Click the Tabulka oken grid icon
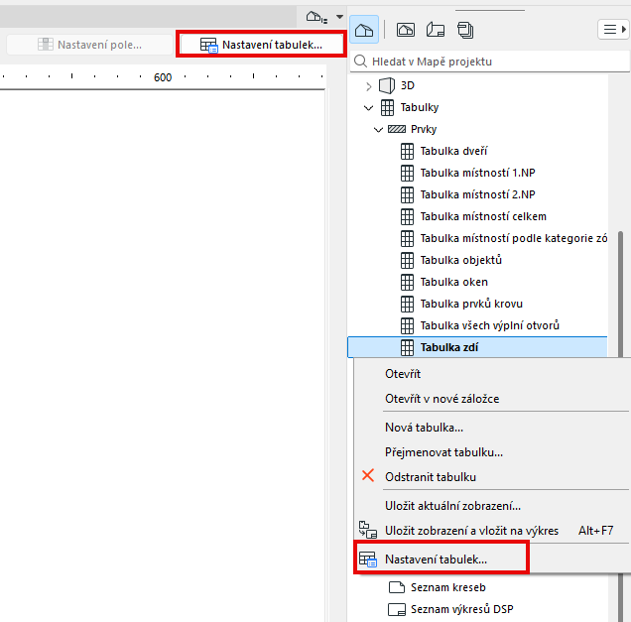Screen dimensions: 631x622 [407, 282]
